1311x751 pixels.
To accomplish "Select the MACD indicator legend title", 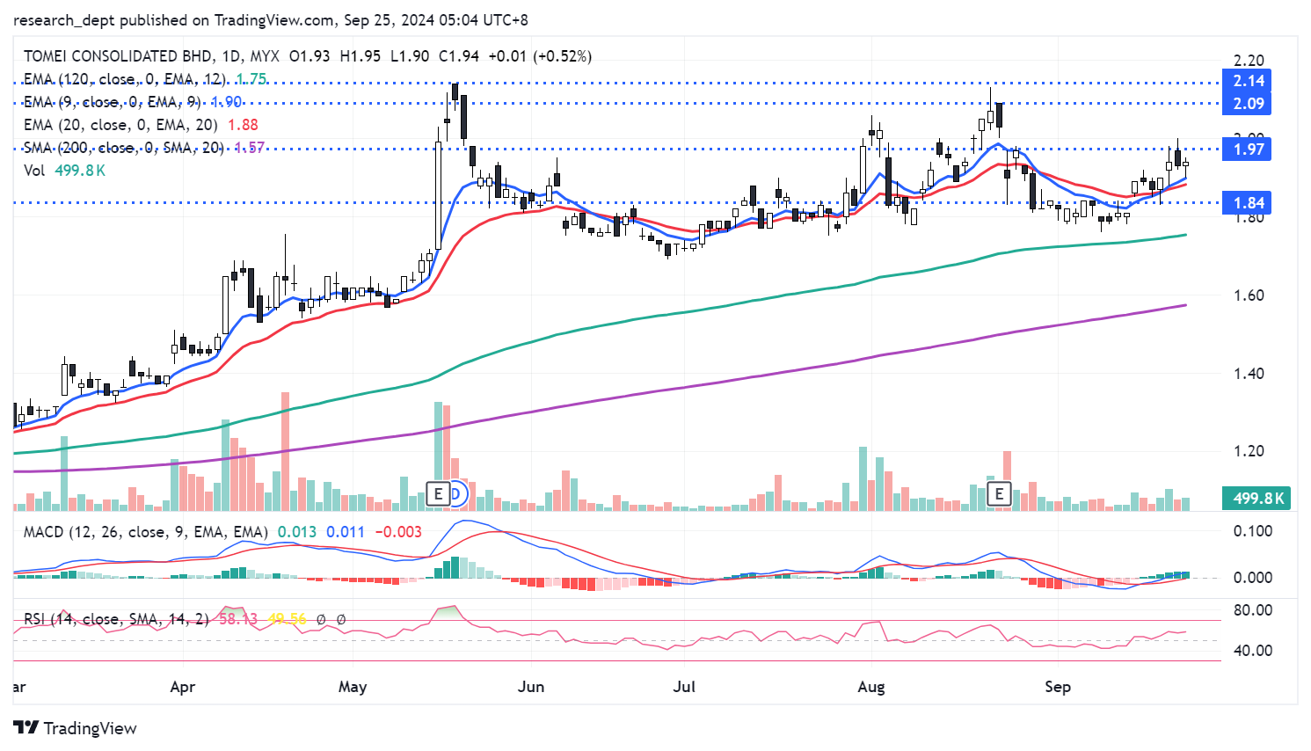I will 145,532.
